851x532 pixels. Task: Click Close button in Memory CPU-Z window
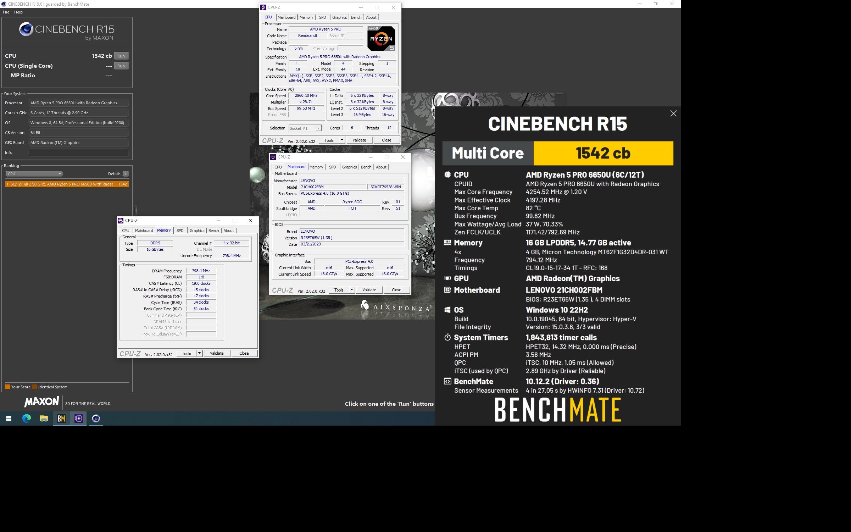pyautogui.click(x=244, y=354)
